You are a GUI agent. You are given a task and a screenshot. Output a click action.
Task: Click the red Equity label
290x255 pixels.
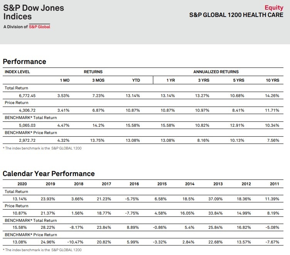274,8
